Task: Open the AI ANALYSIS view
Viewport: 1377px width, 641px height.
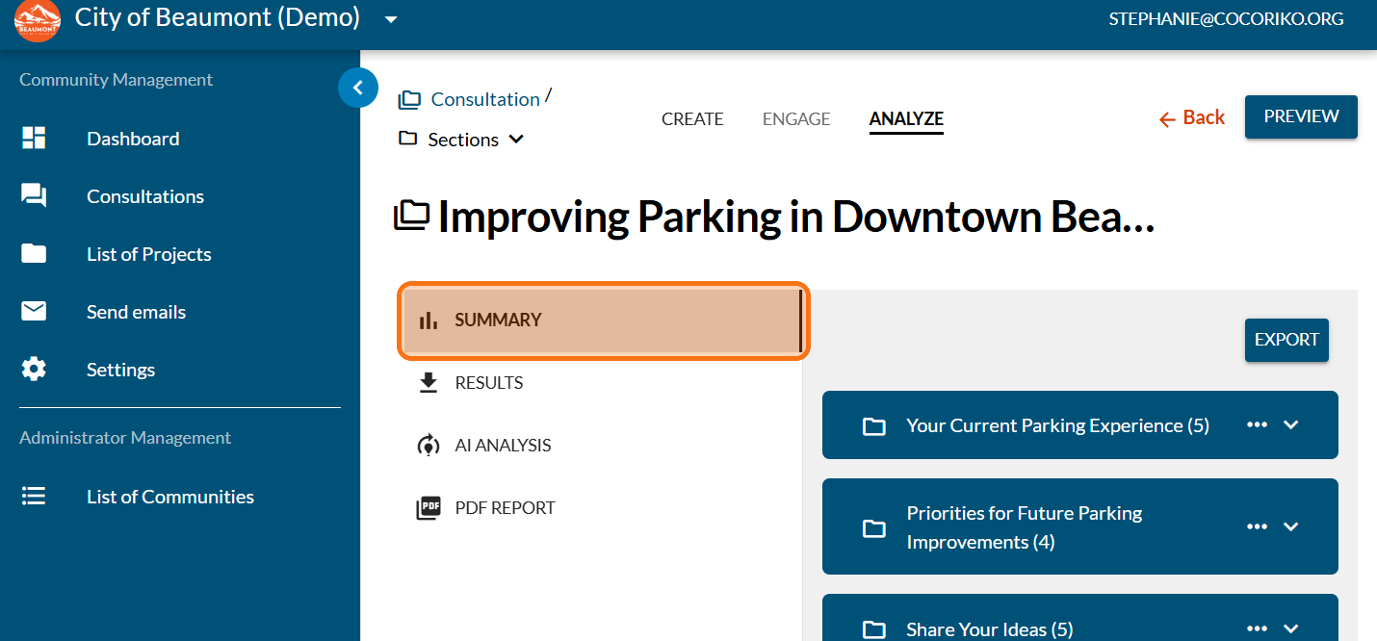Action: pos(502,446)
